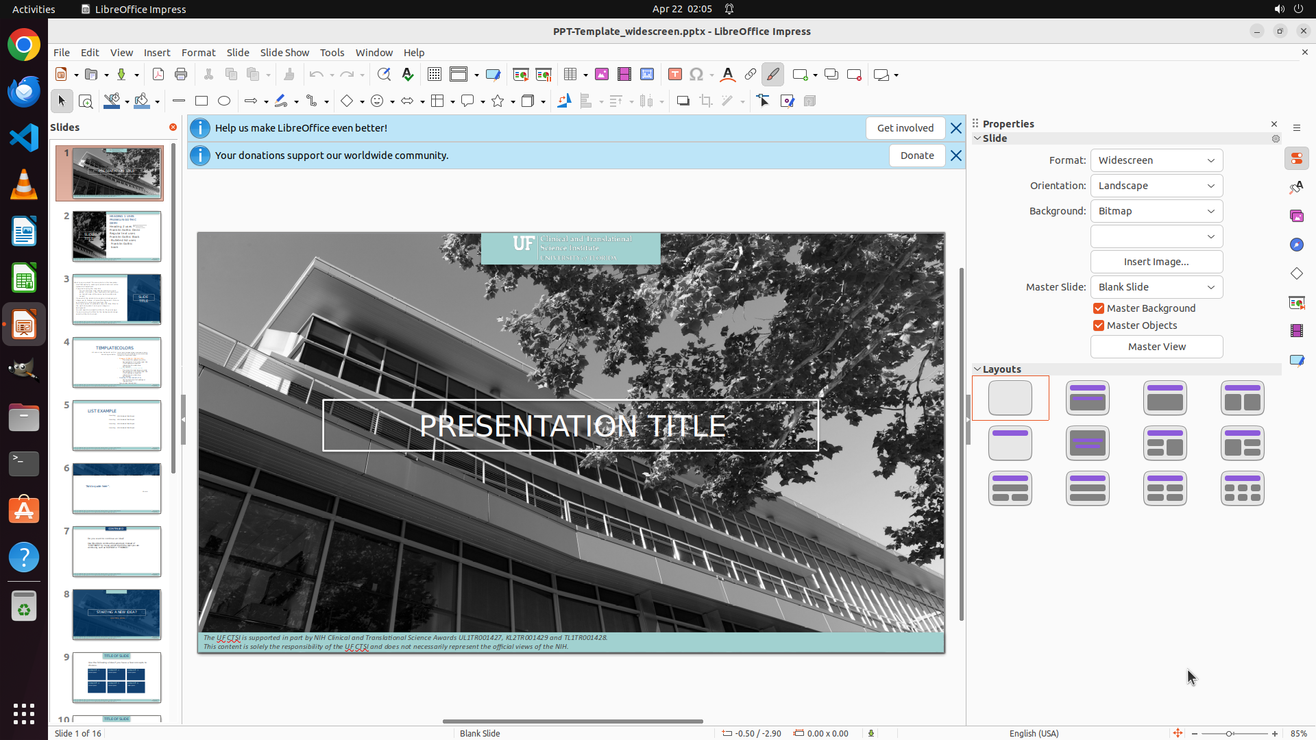Toggle the Draw Functions toolbar button
Viewport: 1316px width, 740px height.
coord(772,75)
